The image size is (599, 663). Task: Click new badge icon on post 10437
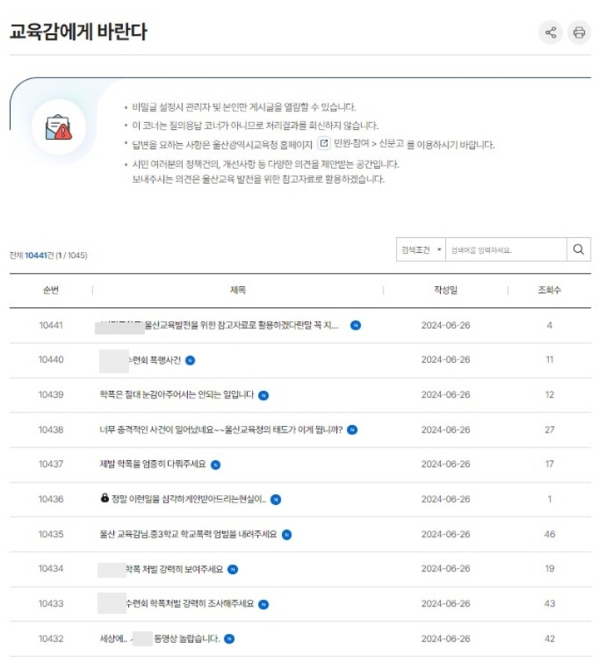pyautogui.click(x=215, y=465)
